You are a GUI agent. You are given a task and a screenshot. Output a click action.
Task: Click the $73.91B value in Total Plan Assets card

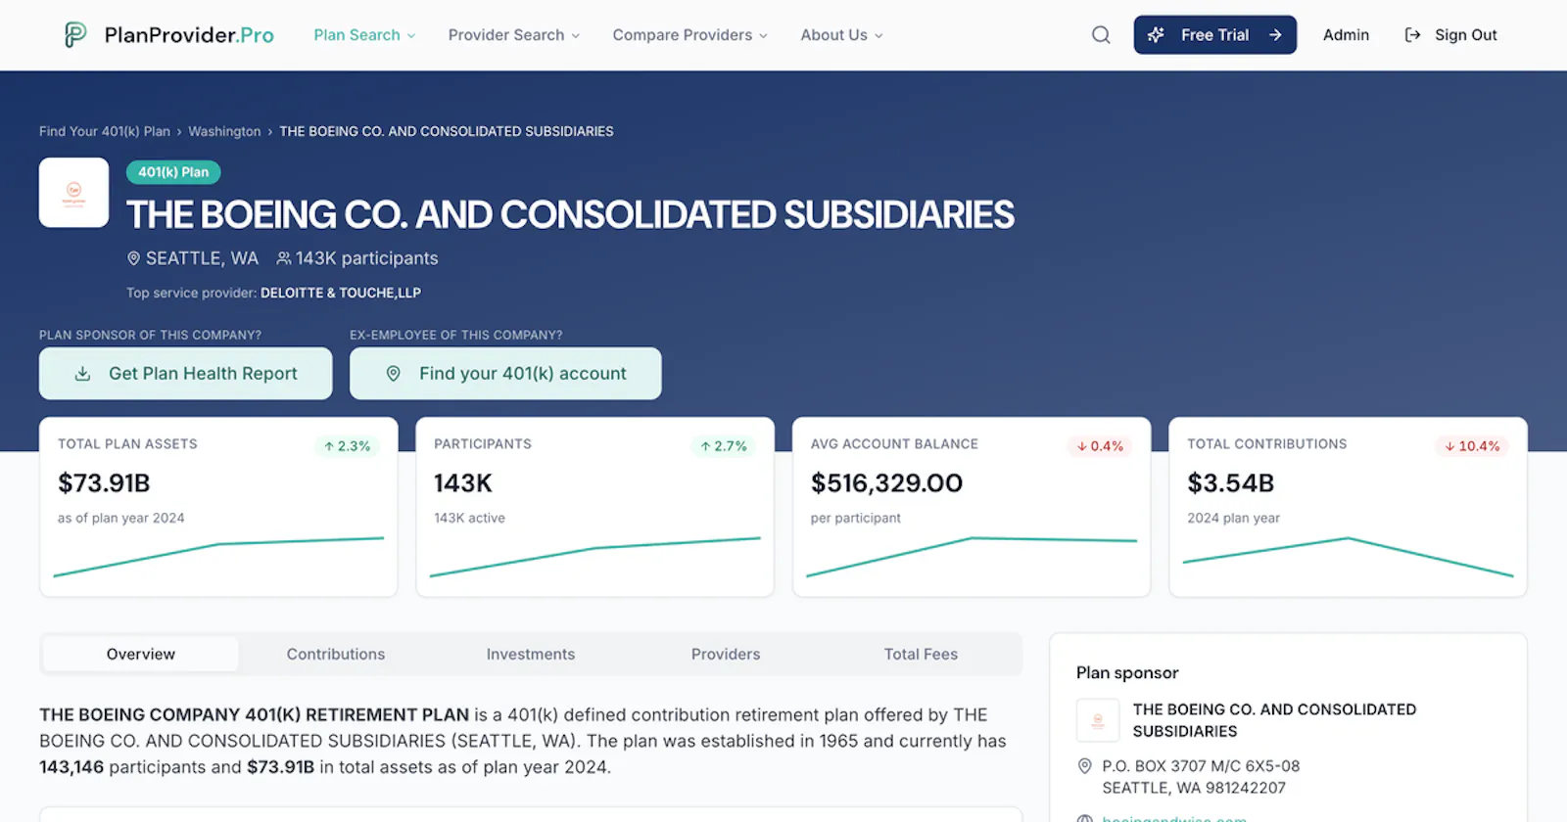click(x=104, y=483)
